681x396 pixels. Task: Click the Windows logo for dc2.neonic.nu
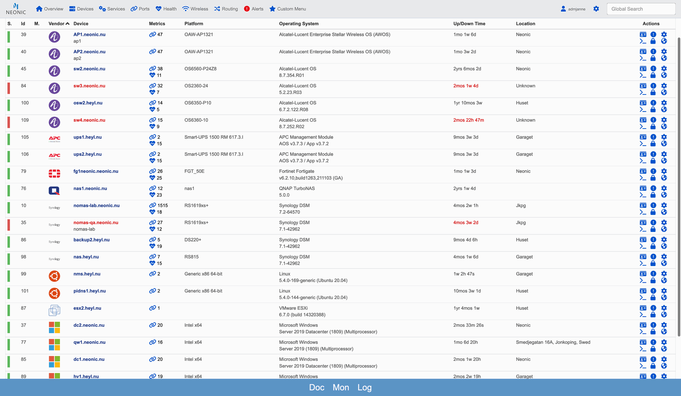[54, 327]
